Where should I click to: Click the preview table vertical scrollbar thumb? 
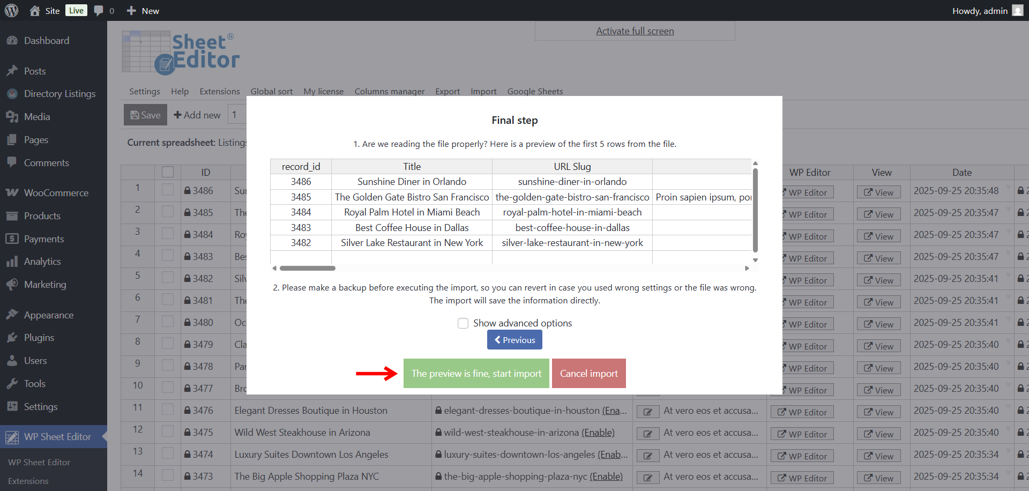(755, 210)
